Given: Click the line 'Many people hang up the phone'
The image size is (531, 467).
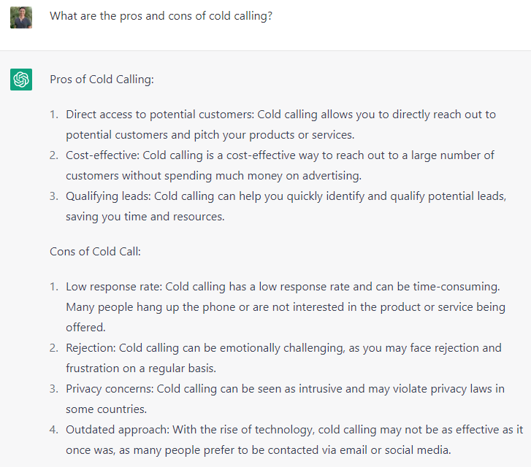Looking at the screenshot, I should click(286, 307).
